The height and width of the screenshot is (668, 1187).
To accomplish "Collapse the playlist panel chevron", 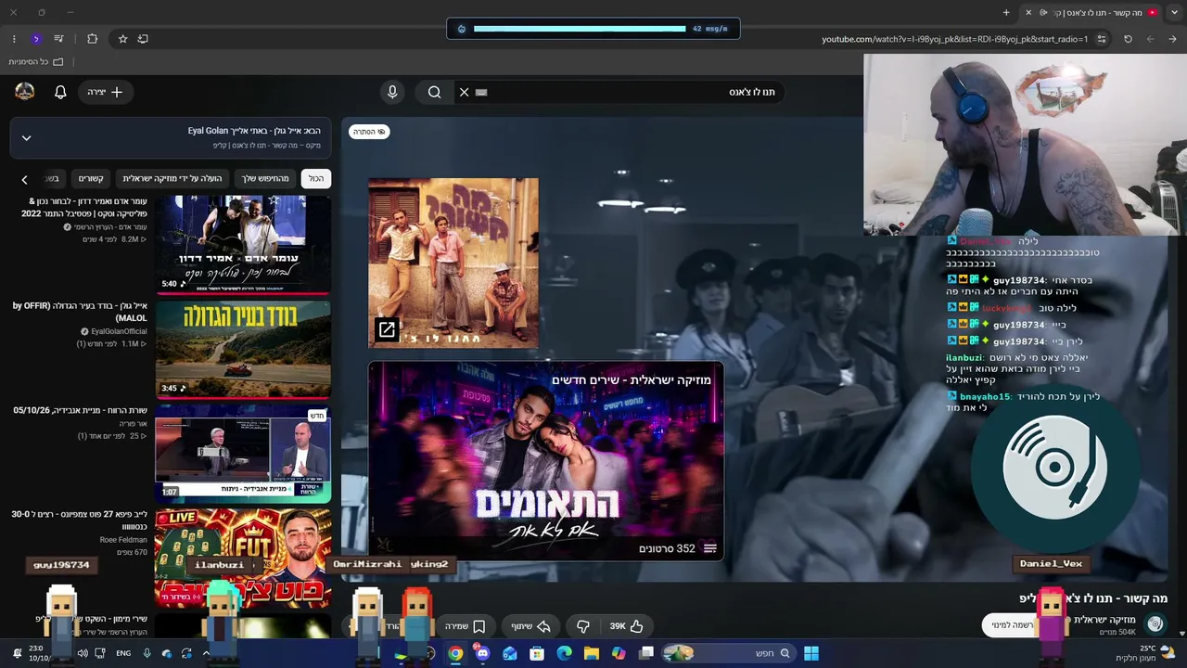I will 27,138.
